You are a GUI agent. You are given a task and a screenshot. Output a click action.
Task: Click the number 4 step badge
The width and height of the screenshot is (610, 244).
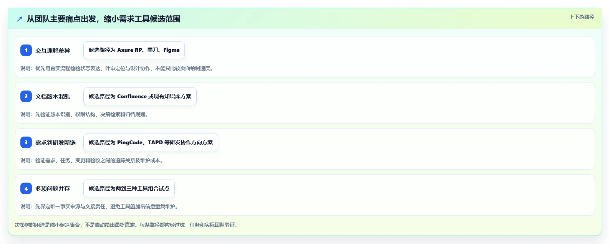pyautogui.click(x=26, y=188)
